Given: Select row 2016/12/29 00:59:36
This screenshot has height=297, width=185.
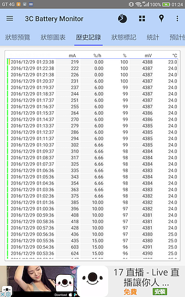Looking at the screenshot, I should [92, 215].
